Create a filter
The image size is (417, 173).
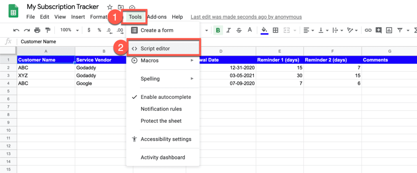click(400, 30)
